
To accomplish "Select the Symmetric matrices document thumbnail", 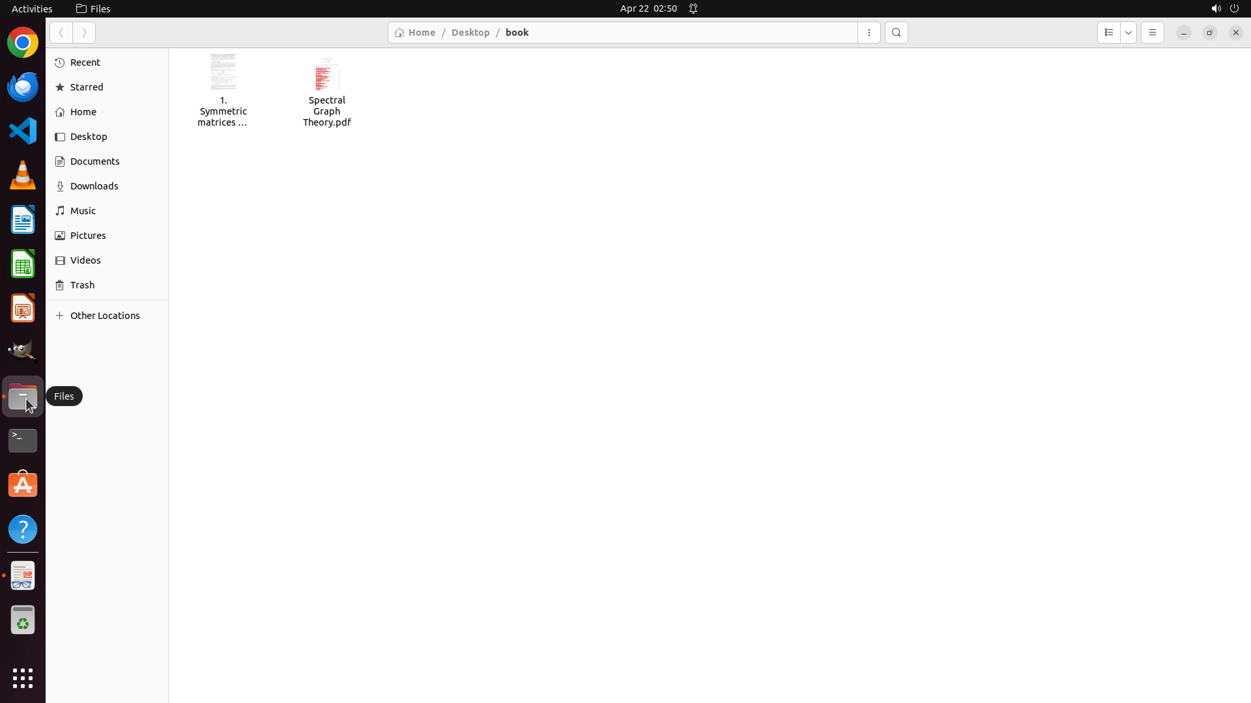I will 223,73.
